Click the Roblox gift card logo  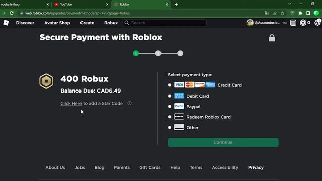coord(179,117)
